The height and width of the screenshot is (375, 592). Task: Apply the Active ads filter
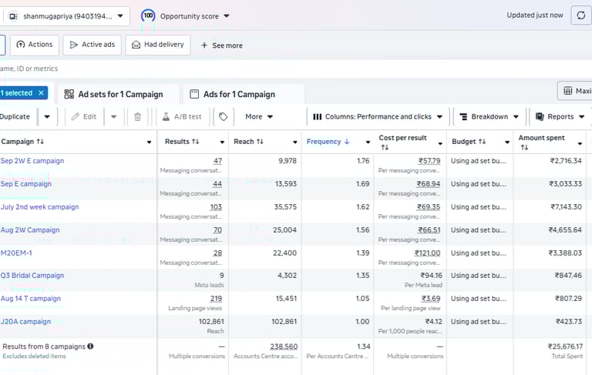(92, 45)
